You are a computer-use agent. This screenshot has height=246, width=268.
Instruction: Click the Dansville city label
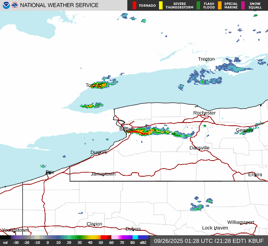click(x=199, y=148)
